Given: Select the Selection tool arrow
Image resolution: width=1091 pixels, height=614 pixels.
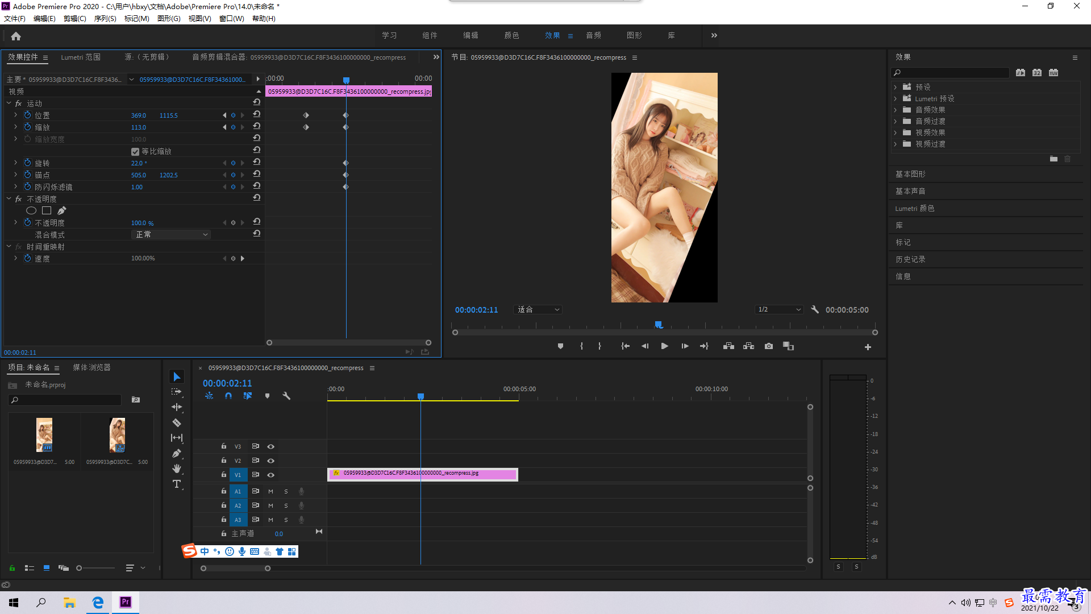Looking at the screenshot, I should [177, 377].
